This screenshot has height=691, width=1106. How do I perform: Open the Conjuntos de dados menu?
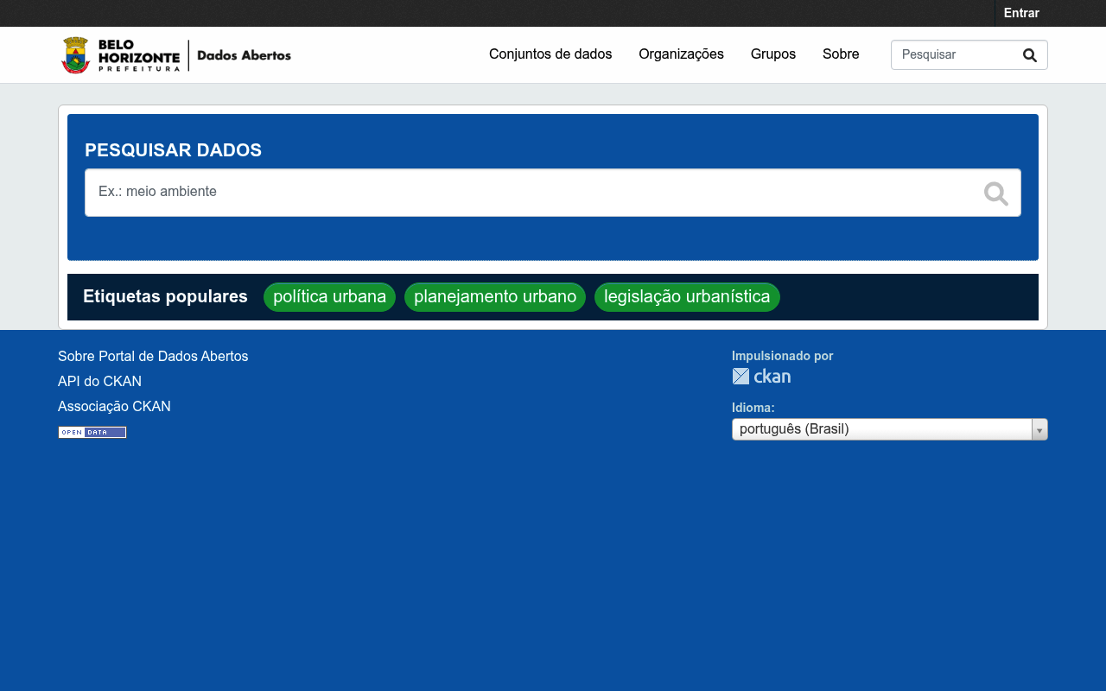click(550, 54)
